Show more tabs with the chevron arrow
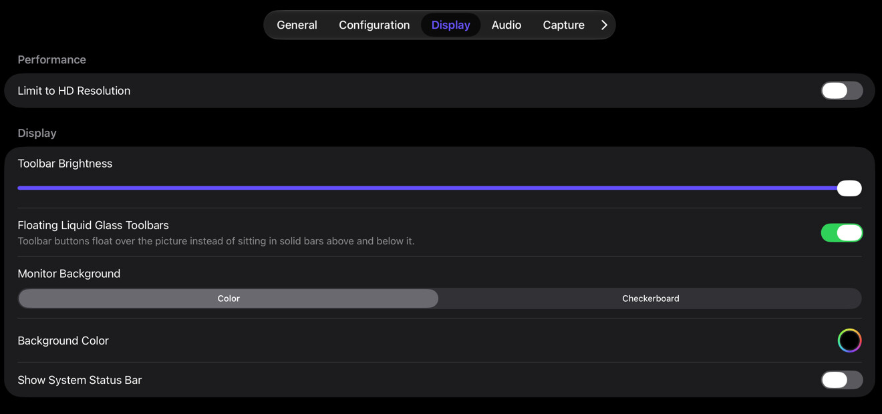This screenshot has height=414, width=882. pyautogui.click(x=604, y=25)
